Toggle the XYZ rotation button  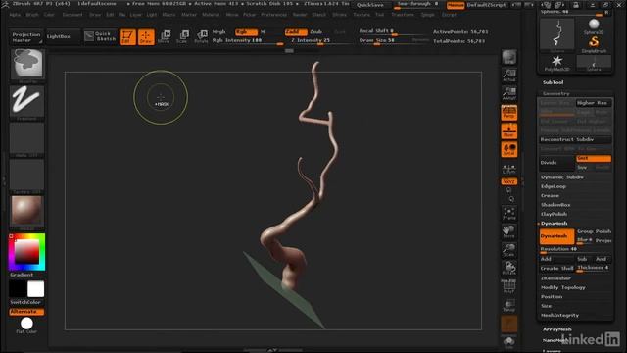point(509,181)
